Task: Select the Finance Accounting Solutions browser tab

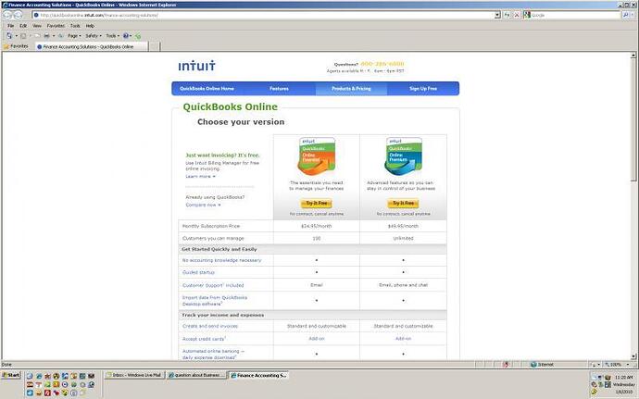Action: point(92,47)
